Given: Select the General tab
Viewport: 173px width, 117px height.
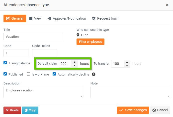Looking at the screenshot, I should [15, 18].
